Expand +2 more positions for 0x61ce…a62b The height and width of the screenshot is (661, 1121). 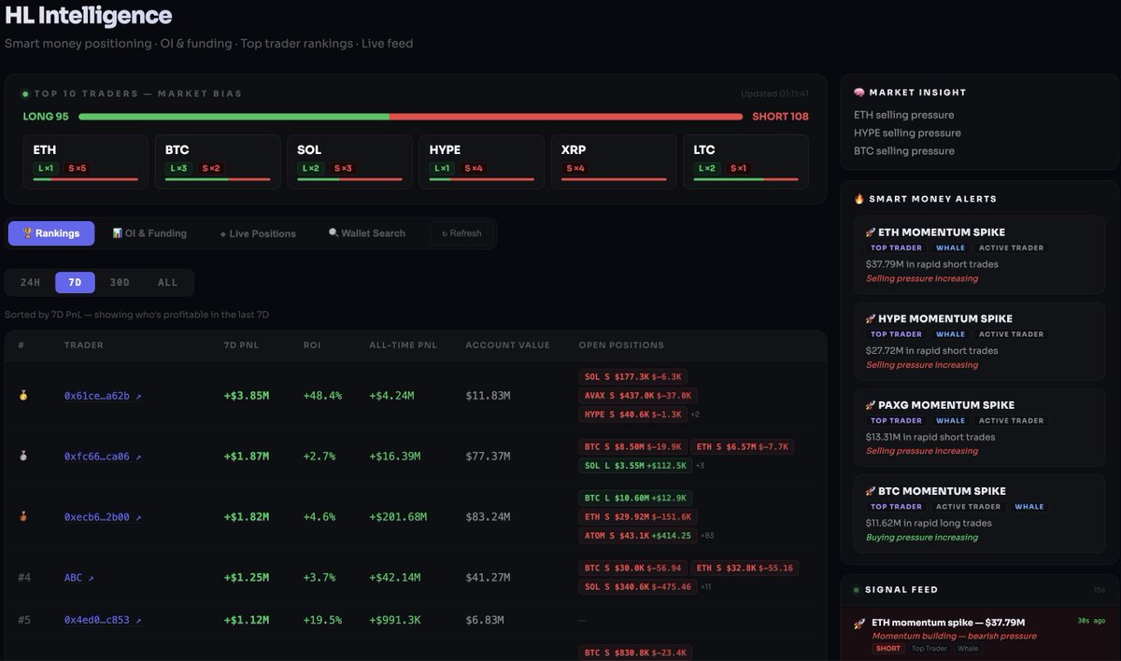(695, 415)
